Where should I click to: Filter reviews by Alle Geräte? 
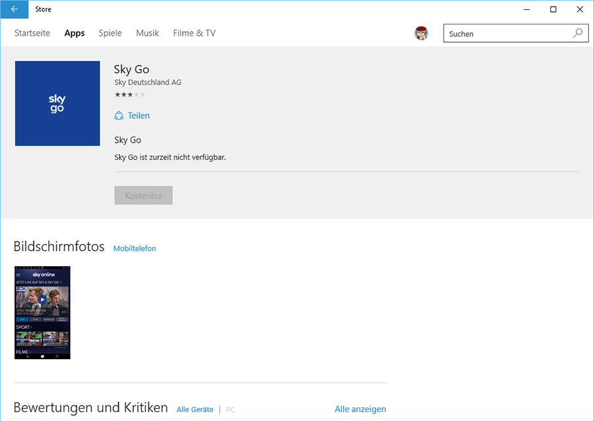tap(195, 409)
